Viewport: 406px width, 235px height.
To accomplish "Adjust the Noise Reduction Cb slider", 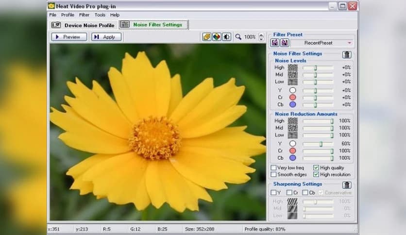I will (318, 158).
